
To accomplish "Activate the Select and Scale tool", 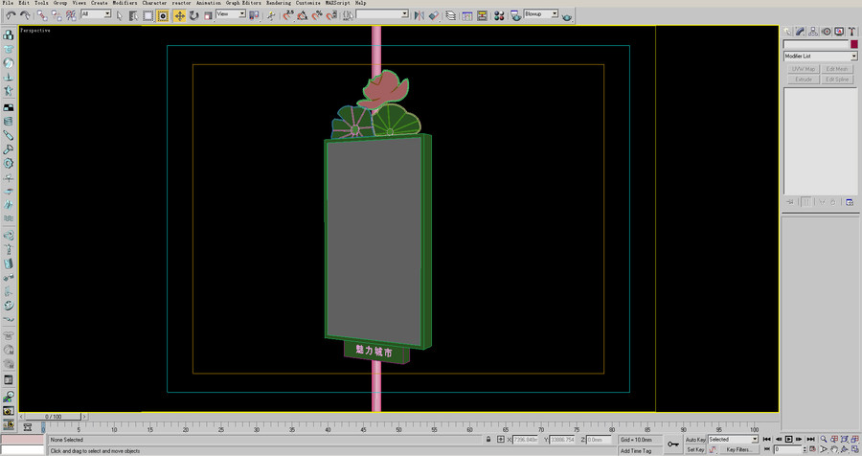I will (208, 15).
